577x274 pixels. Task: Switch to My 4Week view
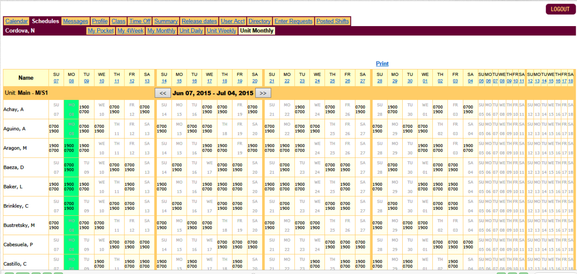(x=130, y=30)
